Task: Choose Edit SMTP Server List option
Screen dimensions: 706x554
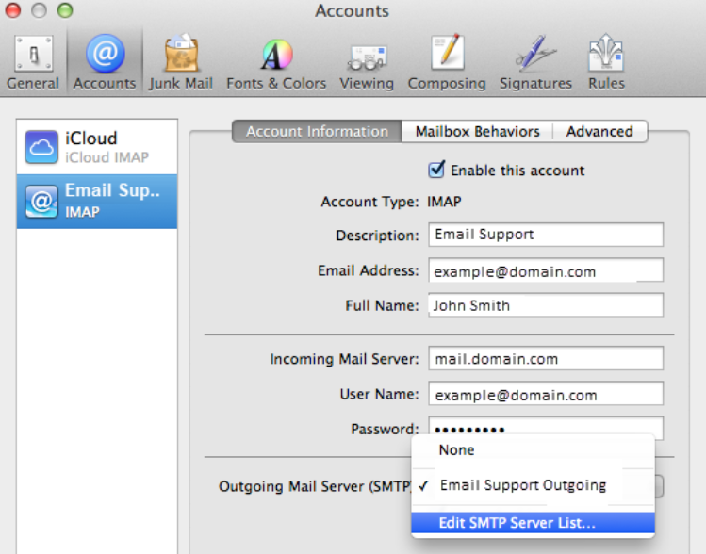Action: coord(533,523)
